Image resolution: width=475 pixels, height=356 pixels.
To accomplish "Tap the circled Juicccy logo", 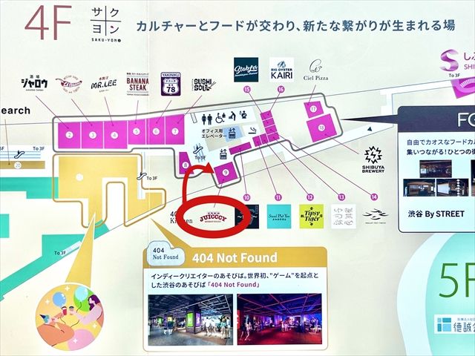I will coord(212,216).
